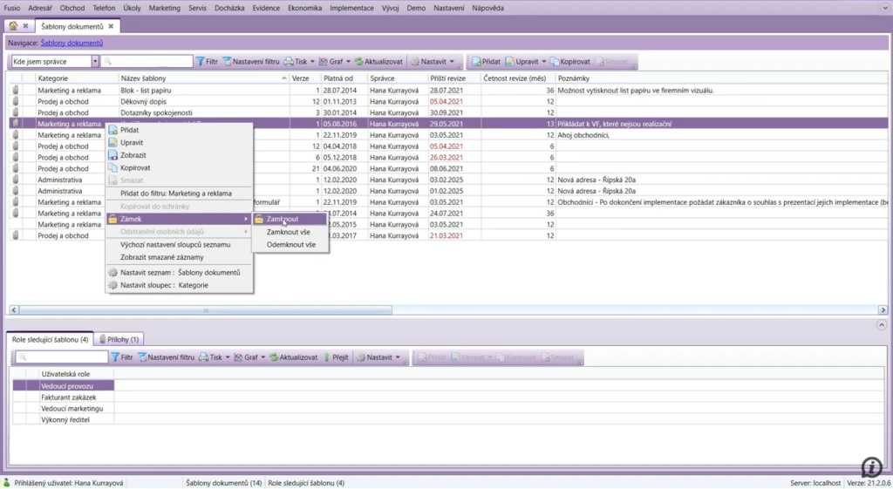This screenshot has width=893, height=489.
Task: Click Aktualizovat refresh in the top toolbar
Action: [x=379, y=62]
